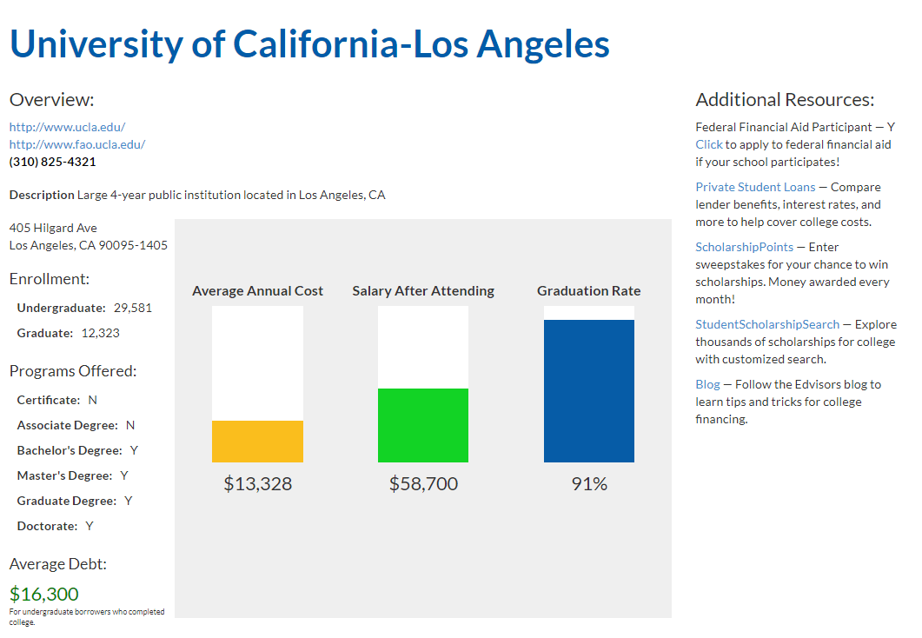Click the 'Bachelor's Degree: Y' program row

click(x=77, y=451)
